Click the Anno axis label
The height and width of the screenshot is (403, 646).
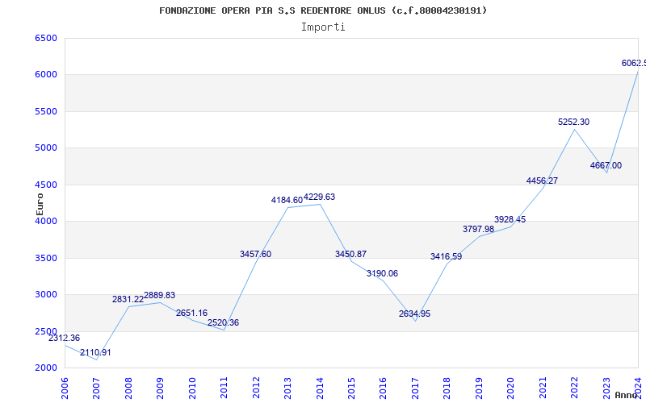tap(627, 395)
